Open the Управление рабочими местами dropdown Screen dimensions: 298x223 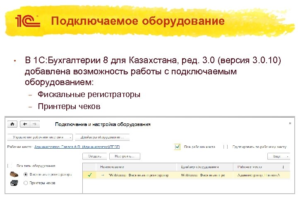coord(40,137)
